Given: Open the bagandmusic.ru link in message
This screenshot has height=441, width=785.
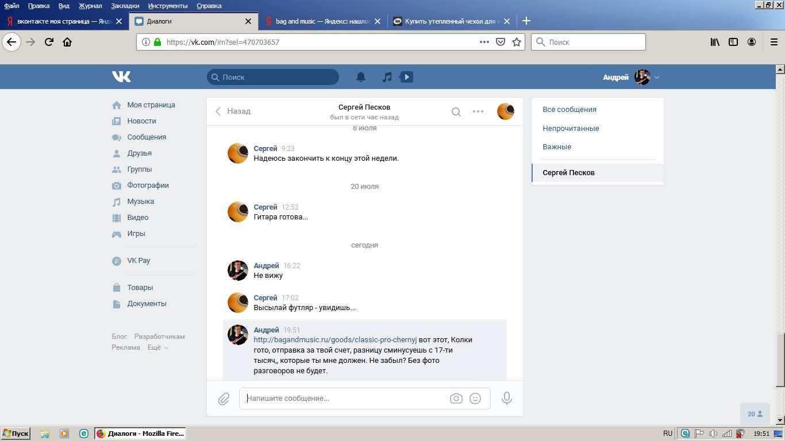Looking at the screenshot, I should coord(335,340).
